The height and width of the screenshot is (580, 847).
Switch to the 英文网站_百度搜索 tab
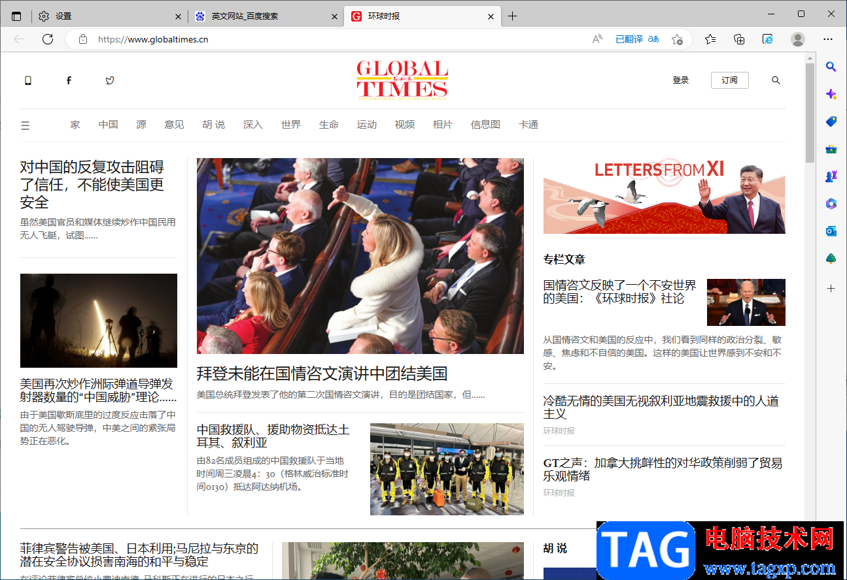point(266,16)
